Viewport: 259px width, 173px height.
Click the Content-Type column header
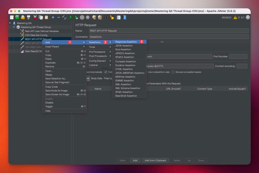[x=205, y=89]
